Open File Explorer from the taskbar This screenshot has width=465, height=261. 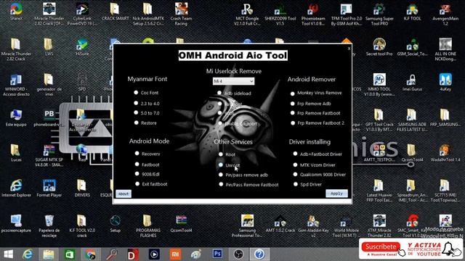pyautogui.click(x=49, y=254)
